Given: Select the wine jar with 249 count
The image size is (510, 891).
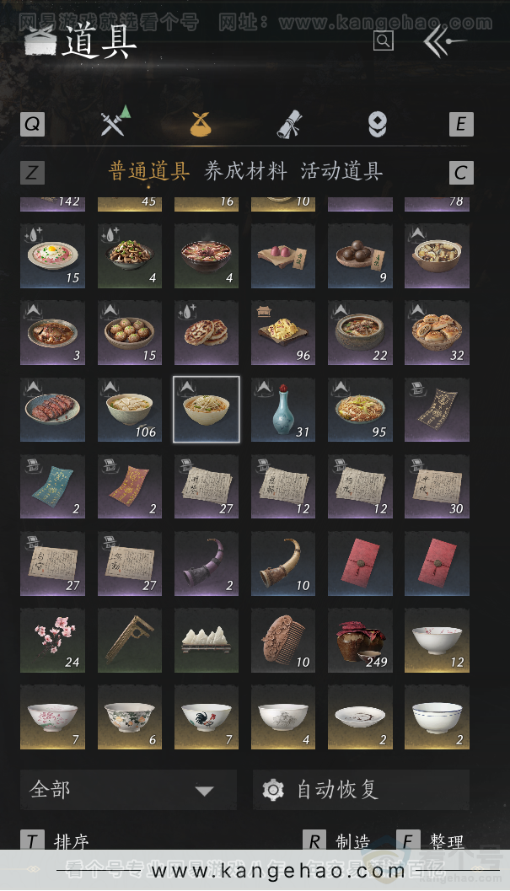Looking at the screenshot, I should click(x=360, y=640).
